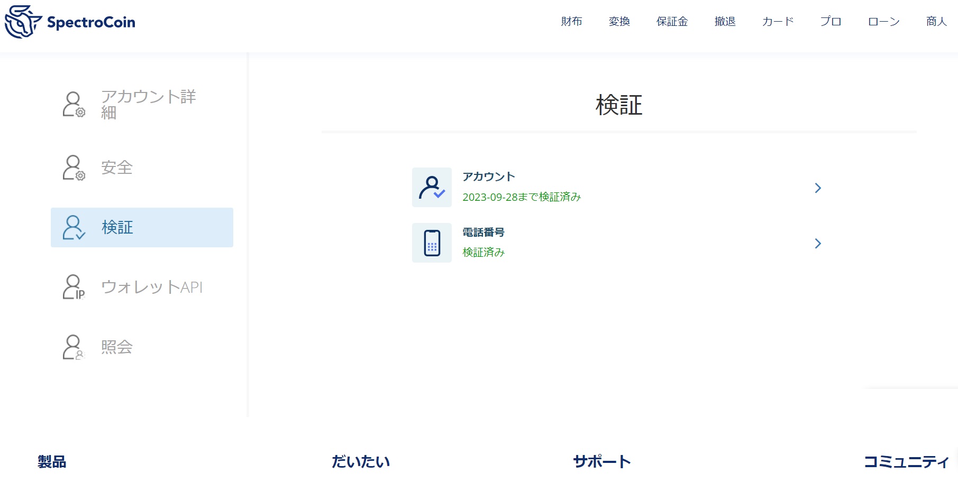Click the 安全 sidebar security icon
The height and width of the screenshot is (483, 958).
click(x=74, y=168)
